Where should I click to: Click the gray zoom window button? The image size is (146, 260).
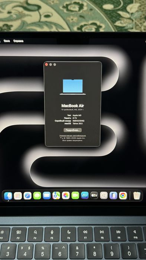pos(55,64)
